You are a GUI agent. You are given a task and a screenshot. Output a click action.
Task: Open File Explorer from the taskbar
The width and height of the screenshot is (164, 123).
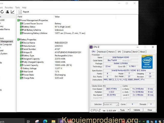(x=53, y=121)
